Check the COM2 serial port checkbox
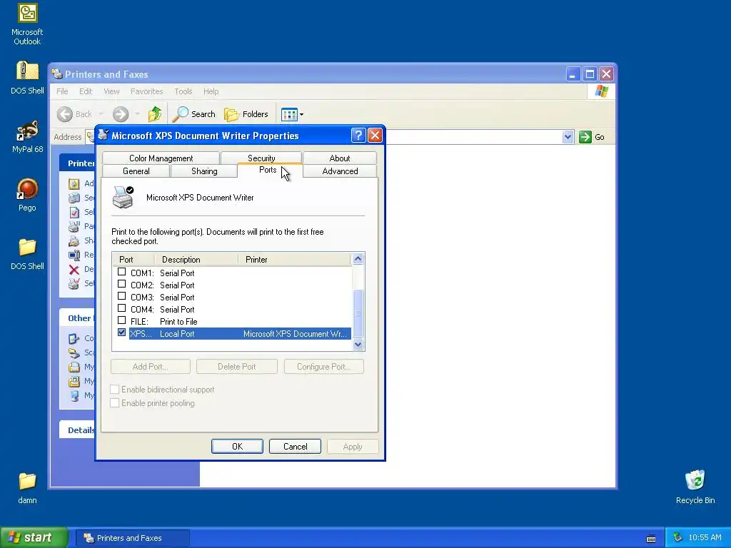Screen dimensions: 731x548 point(121,284)
